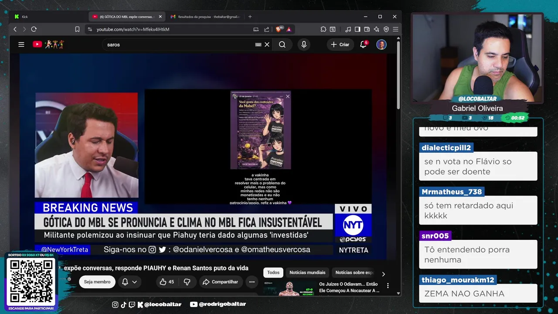This screenshot has height=314, width=558.
Task: Click the cast/install icon in address bar
Action: pyautogui.click(x=256, y=29)
